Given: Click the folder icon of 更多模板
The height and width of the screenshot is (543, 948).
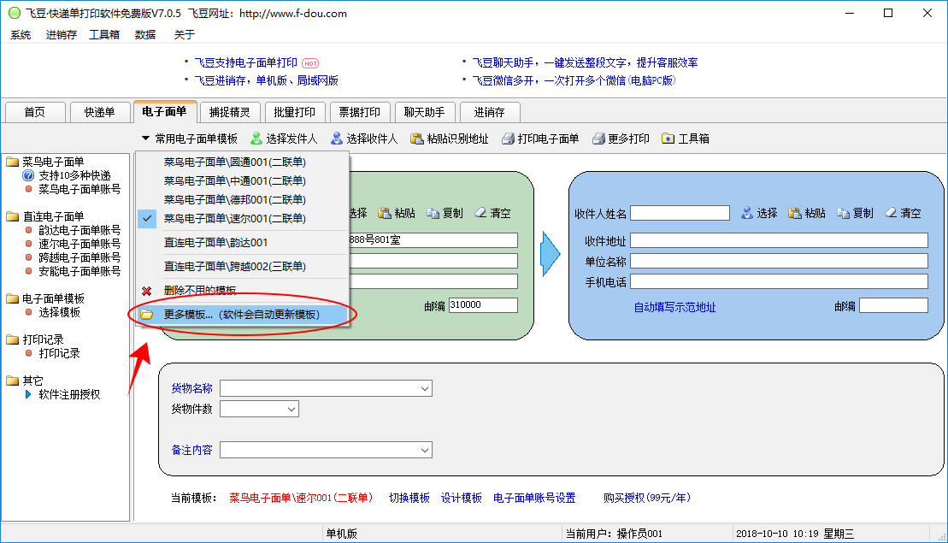Looking at the screenshot, I should click(146, 315).
